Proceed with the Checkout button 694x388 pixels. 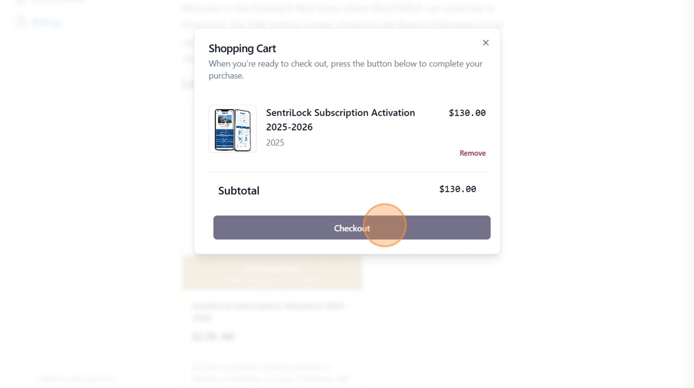(352, 228)
